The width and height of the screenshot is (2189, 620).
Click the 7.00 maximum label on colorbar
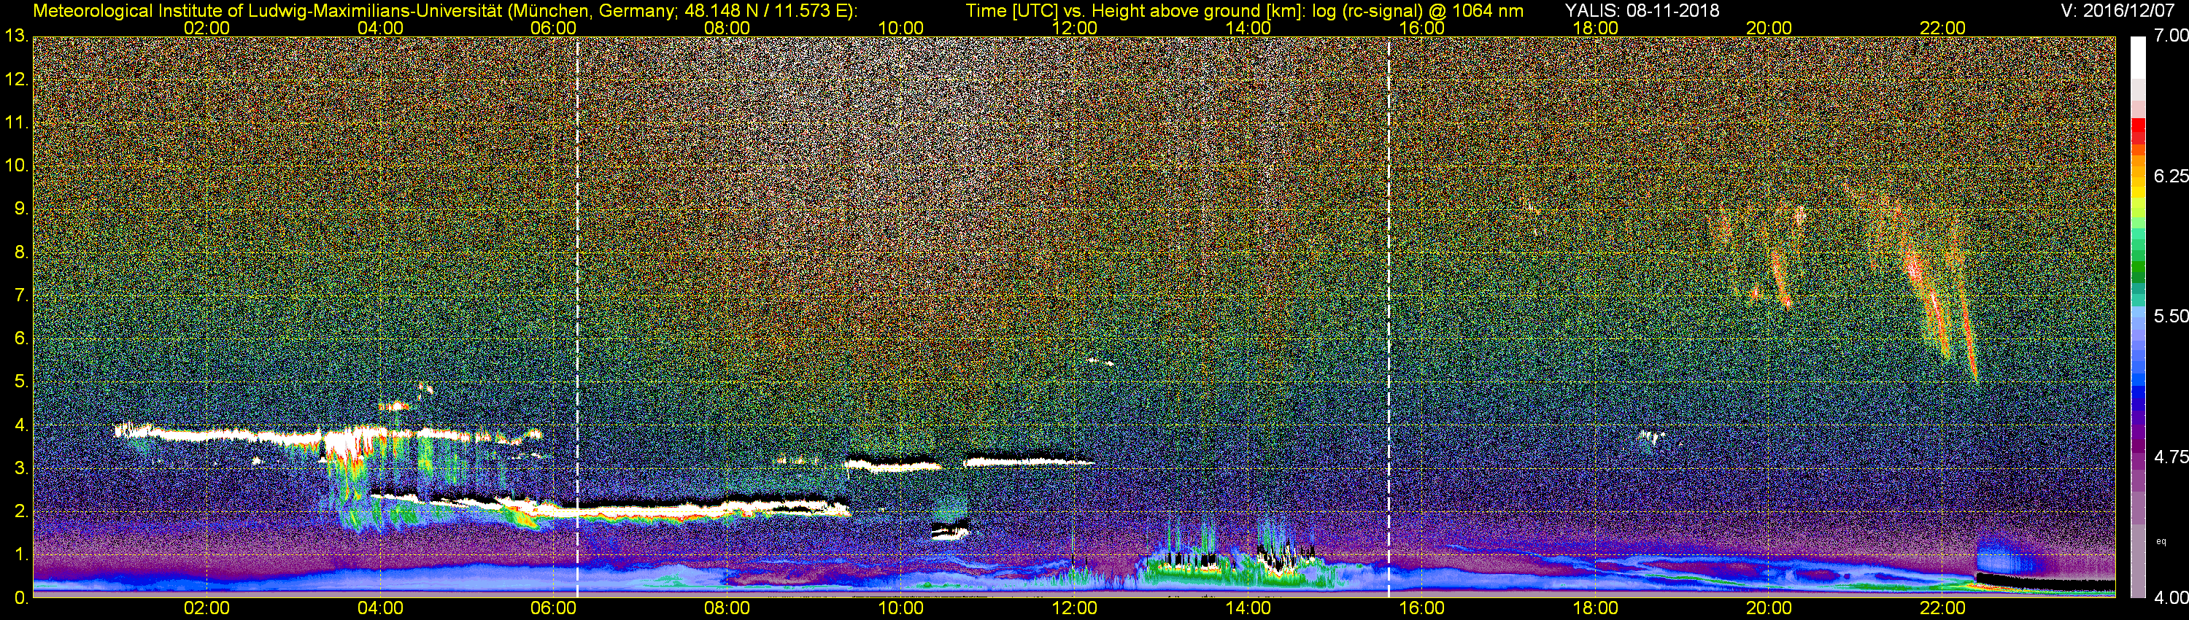[2170, 36]
